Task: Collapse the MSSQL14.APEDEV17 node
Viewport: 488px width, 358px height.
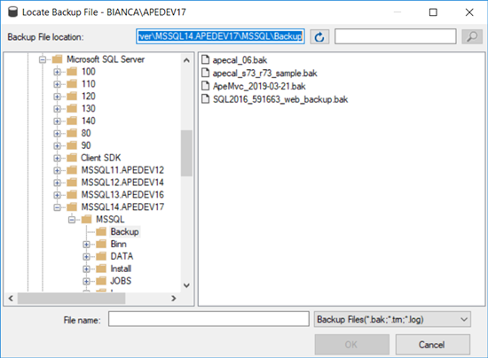Action: [x=58, y=207]
